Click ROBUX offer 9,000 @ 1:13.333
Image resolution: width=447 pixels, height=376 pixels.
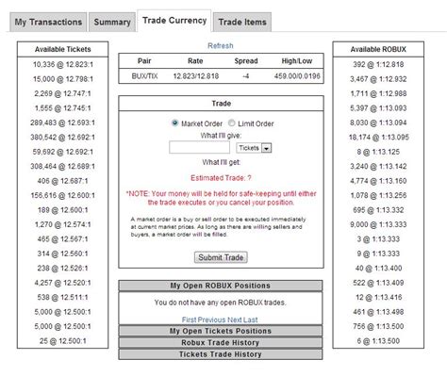378,224
